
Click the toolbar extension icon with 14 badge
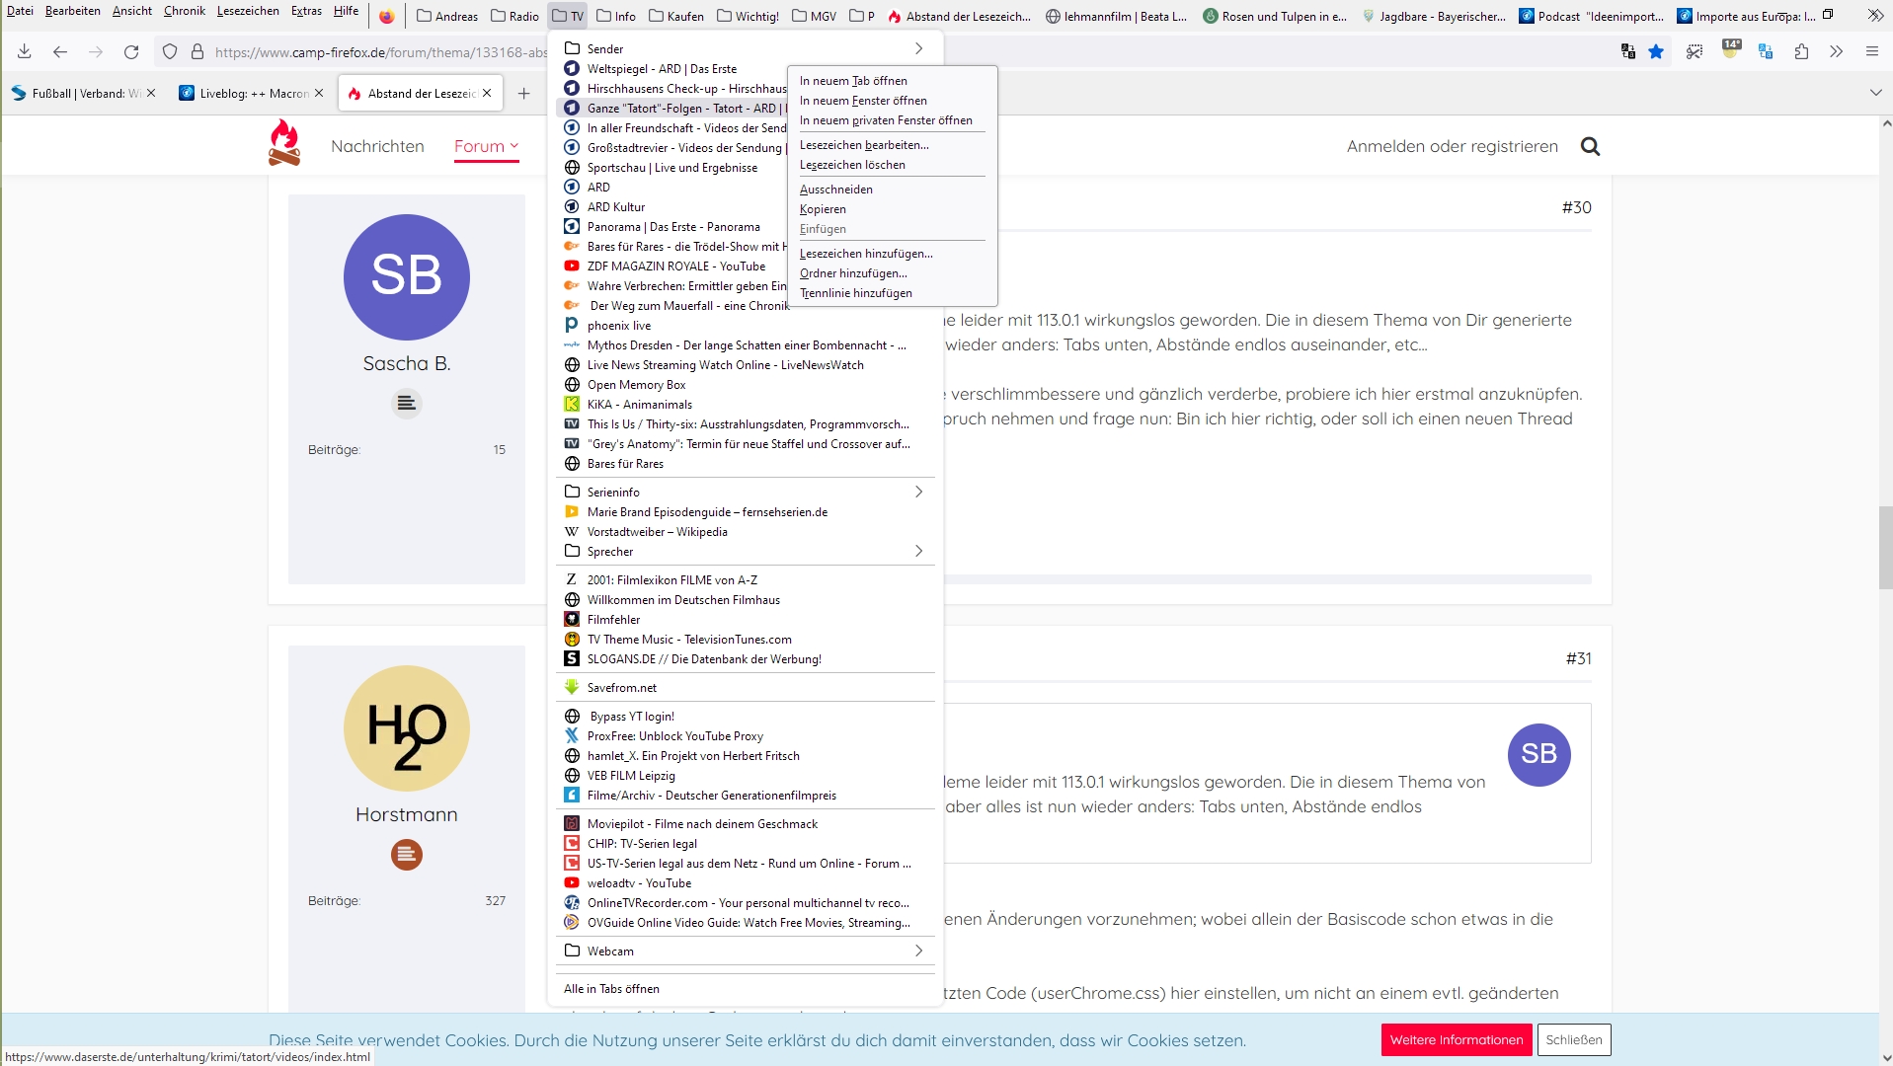click(x=1731, y=50)
